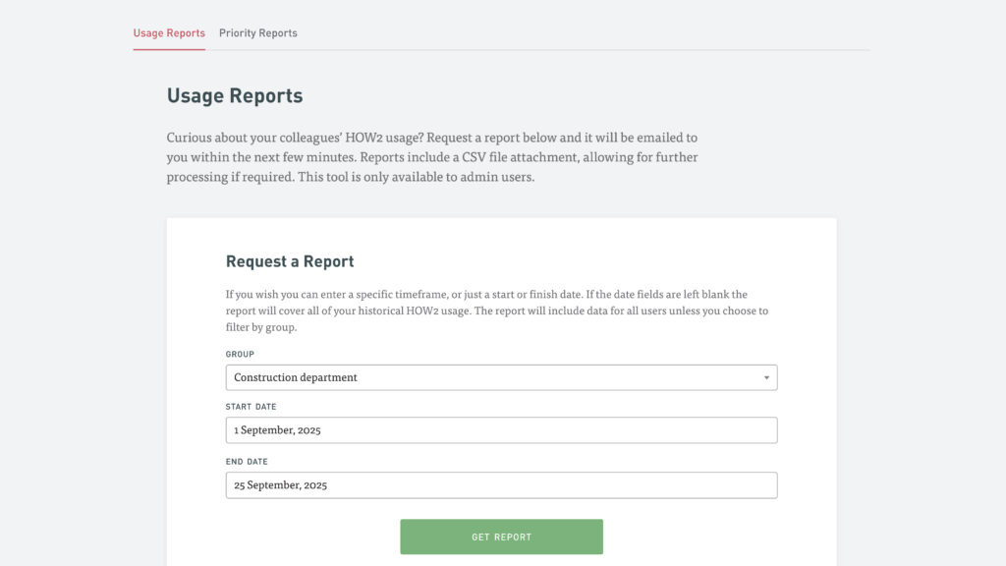Click the Group dropdown arrow
1006x566 pixels.
tap(766, 377)
